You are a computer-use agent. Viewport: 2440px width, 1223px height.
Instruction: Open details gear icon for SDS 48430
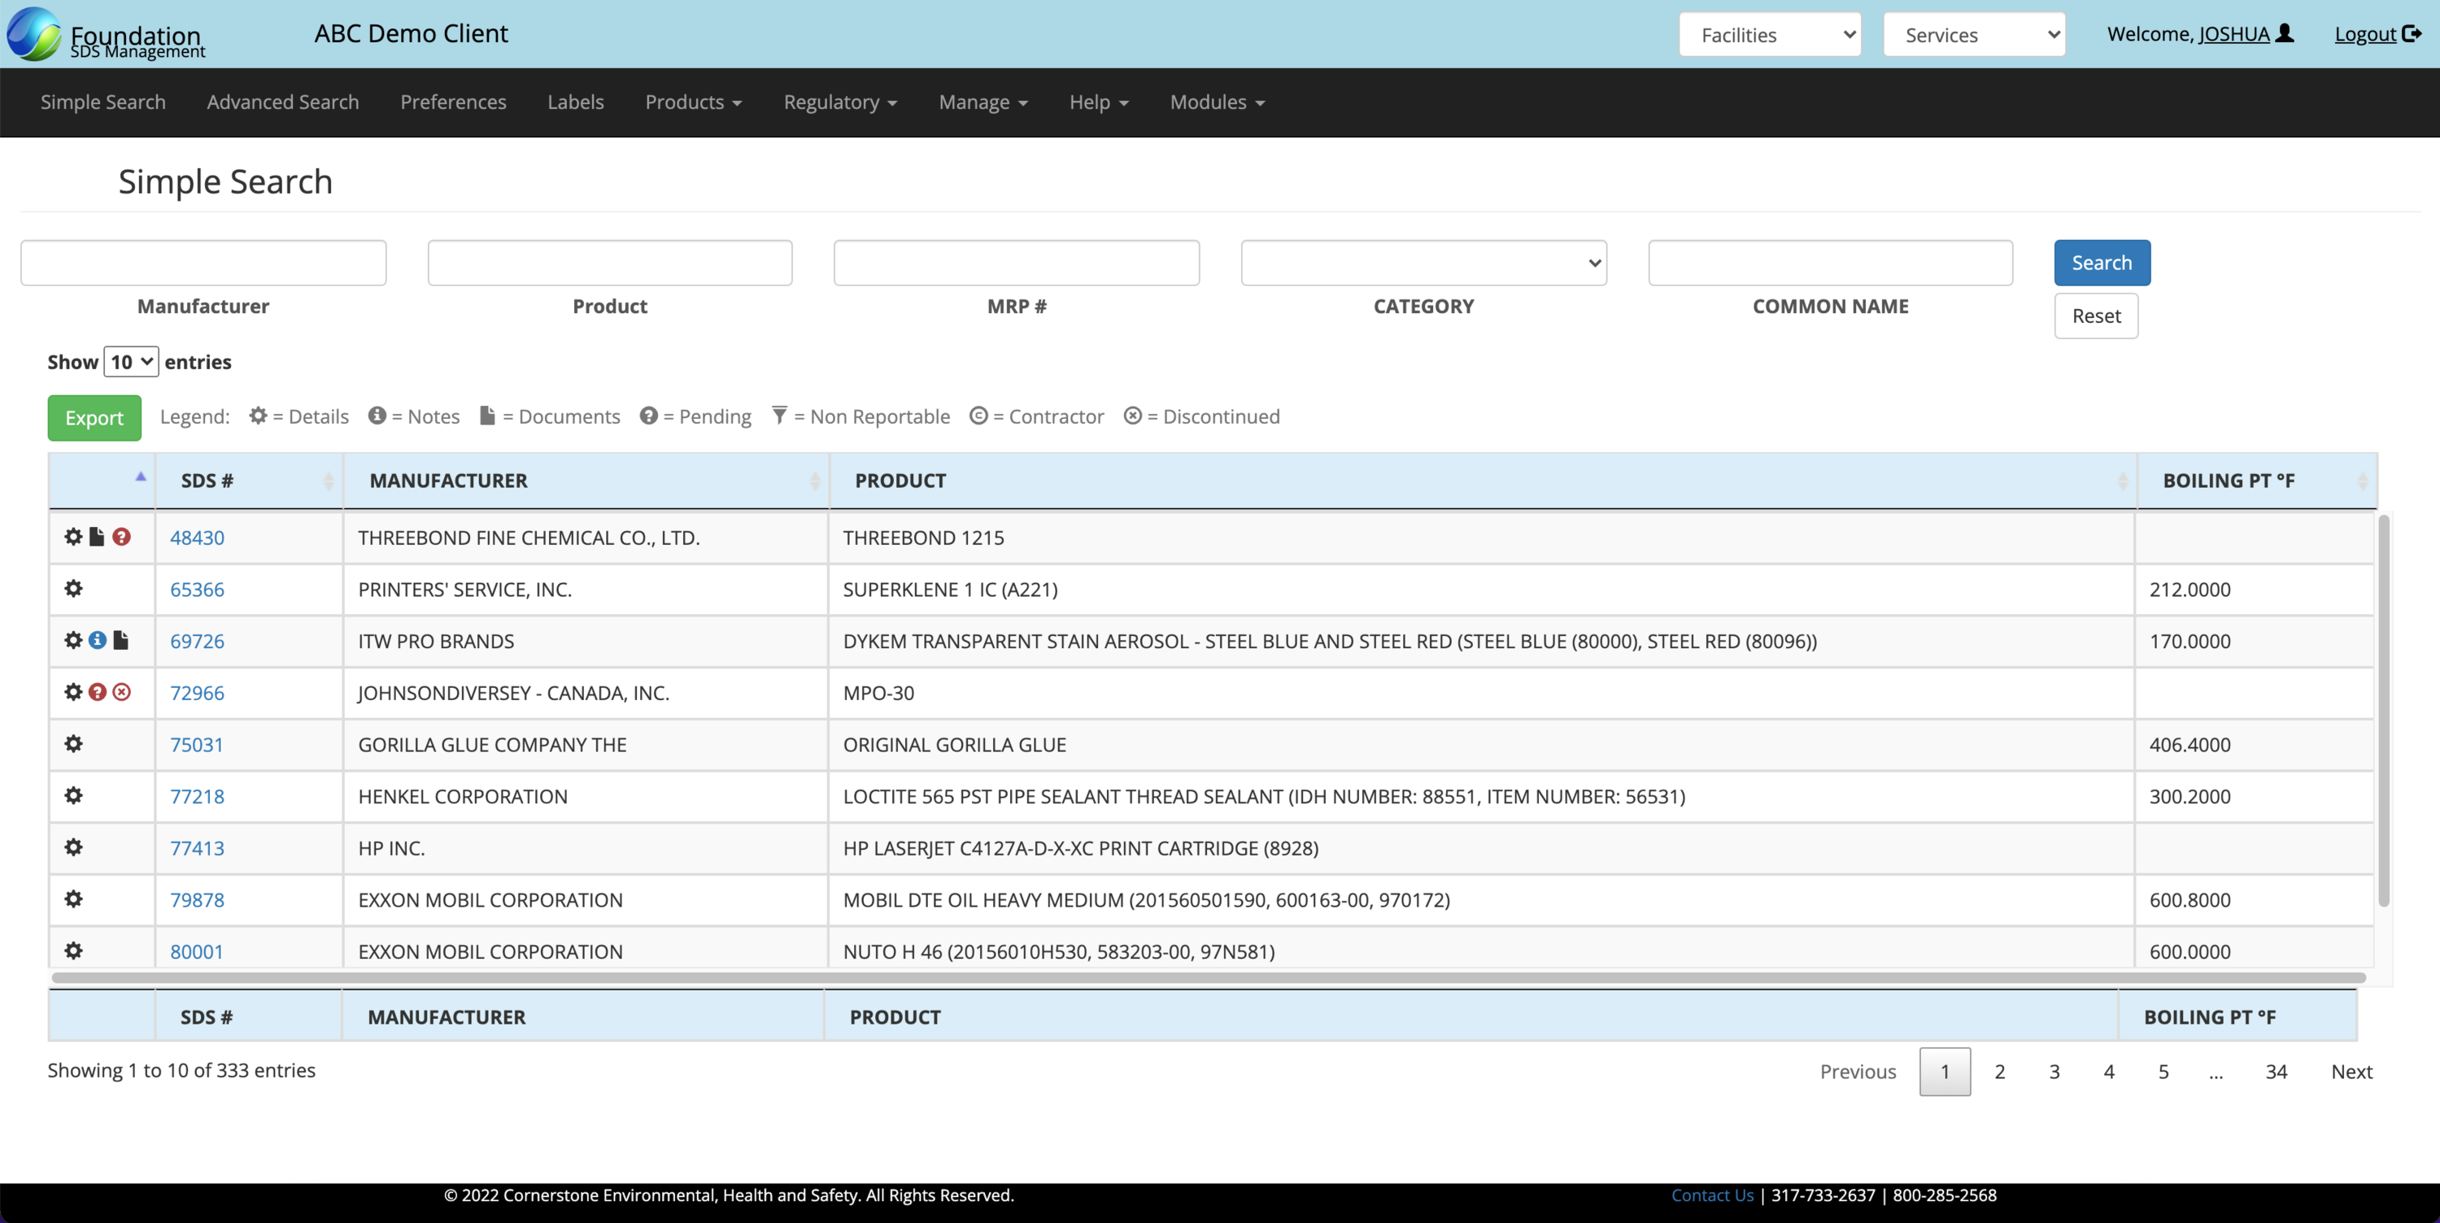click(x=73, y=536)
